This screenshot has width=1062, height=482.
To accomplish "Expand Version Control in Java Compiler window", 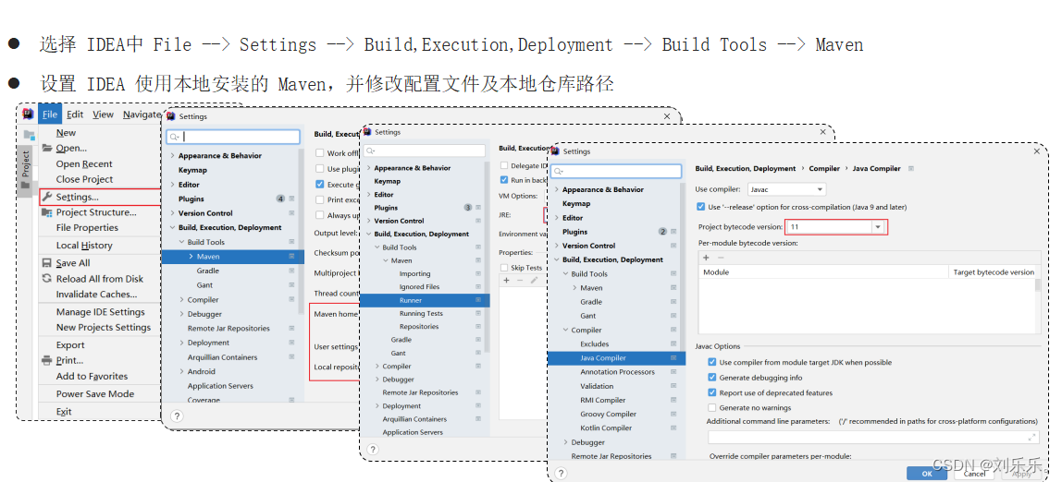I will pyautogui.click(x=557, y=246).
